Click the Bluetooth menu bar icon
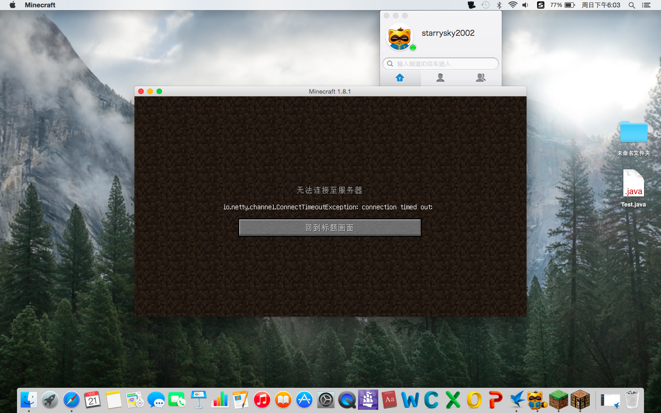This screenshot has height=413, width=661. pyautogui.click(x=499, y=5)
